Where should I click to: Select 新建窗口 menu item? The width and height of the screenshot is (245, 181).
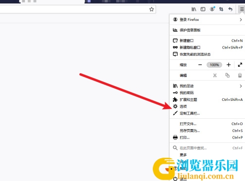207,41
